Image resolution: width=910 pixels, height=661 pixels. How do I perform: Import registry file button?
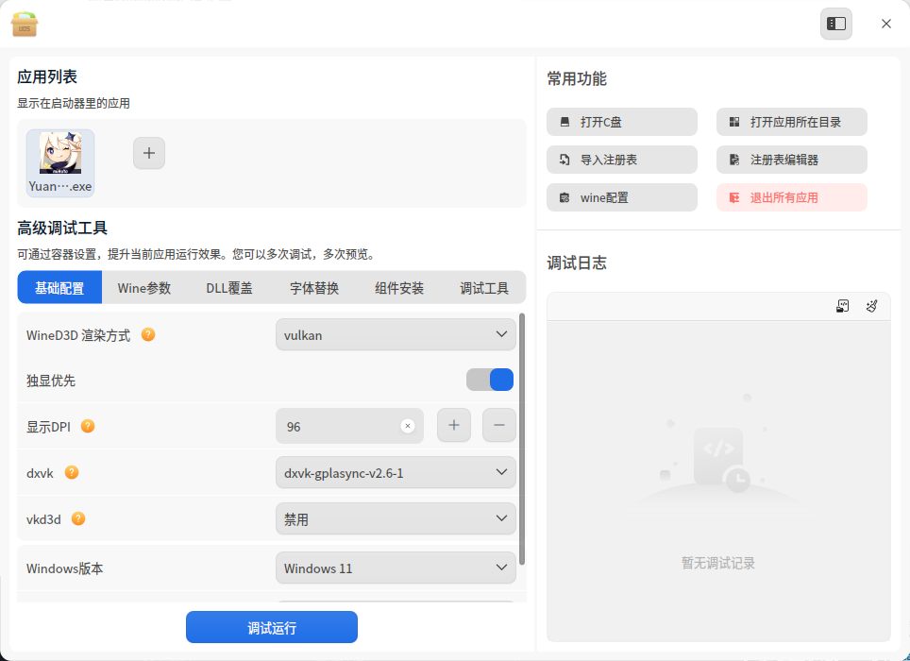[621, 160]
